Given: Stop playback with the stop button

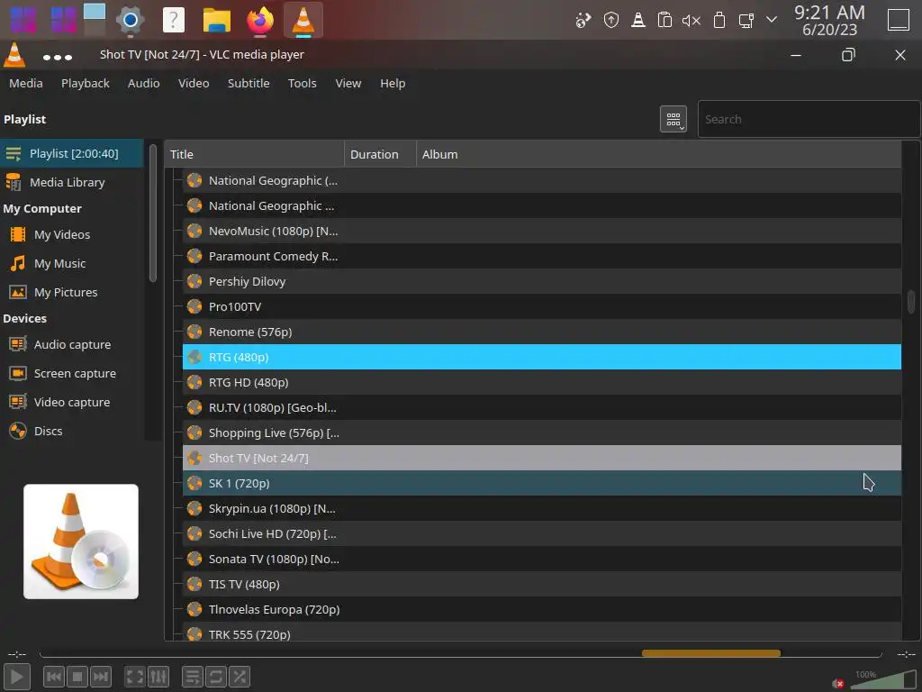Looking at the screenshot, I should click(x=77, y=677).
